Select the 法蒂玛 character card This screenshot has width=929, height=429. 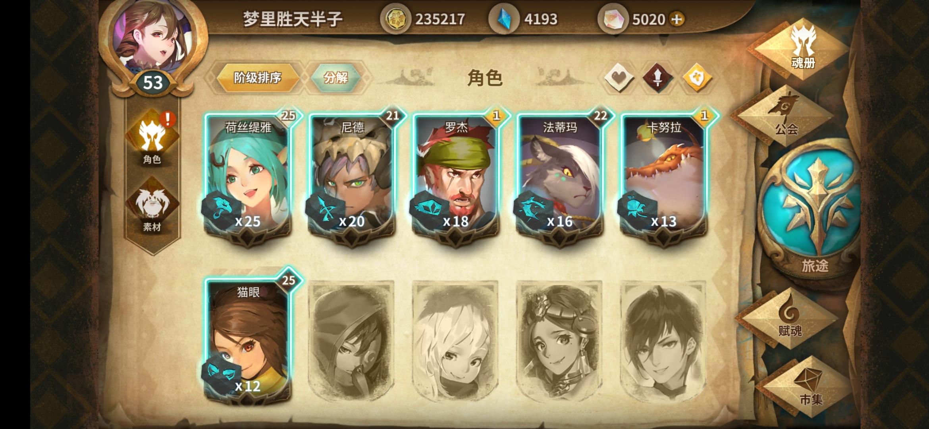coord(560,178)
